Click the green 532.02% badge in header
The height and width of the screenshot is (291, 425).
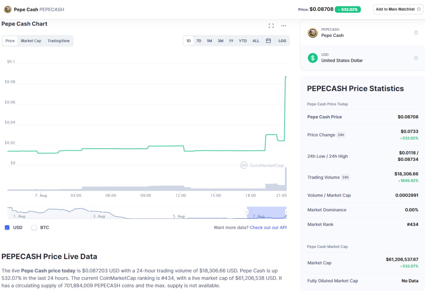[348, 9]
